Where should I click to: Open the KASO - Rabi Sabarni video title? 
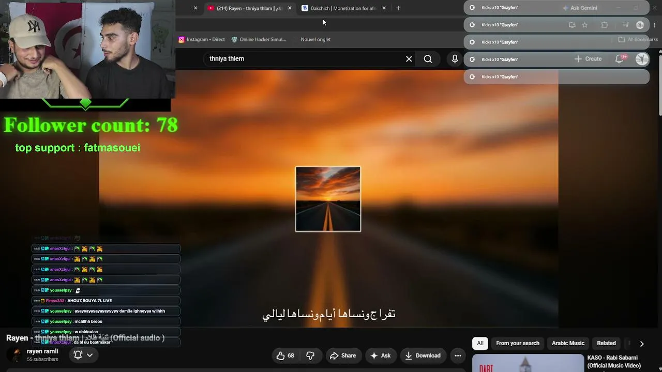[x=614, y=362]
